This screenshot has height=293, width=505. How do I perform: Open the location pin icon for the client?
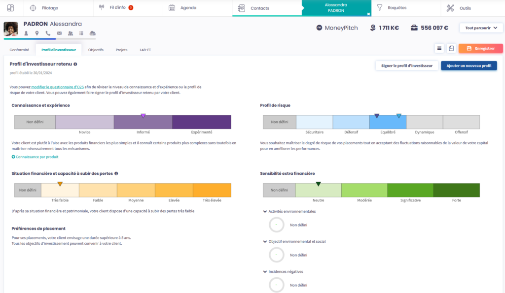click(x=37, y=33)
